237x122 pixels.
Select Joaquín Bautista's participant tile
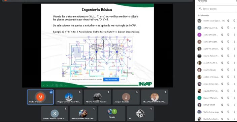pyautogui.click(x=126, y=97)
